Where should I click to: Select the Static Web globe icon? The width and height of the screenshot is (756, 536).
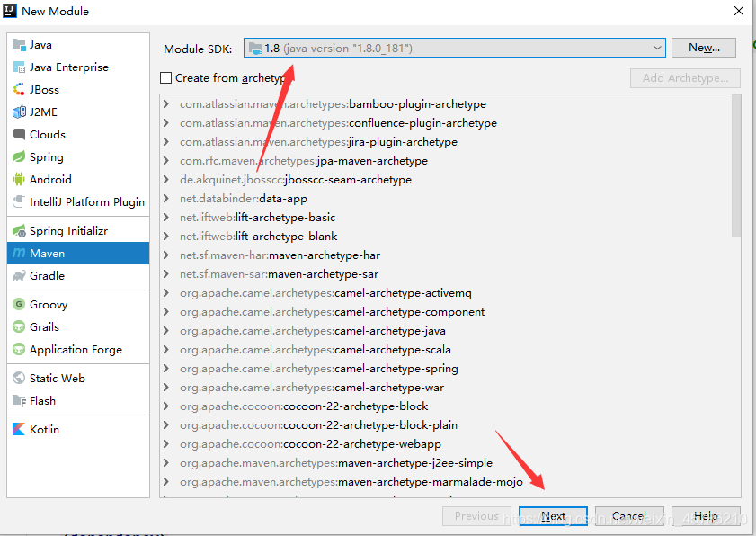(19, 379)
